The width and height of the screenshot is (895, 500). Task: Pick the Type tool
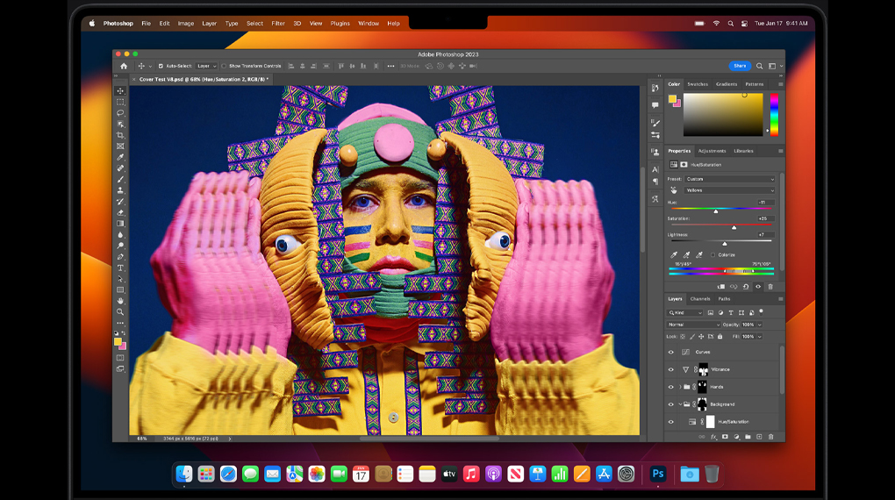(x=120, y=268)
